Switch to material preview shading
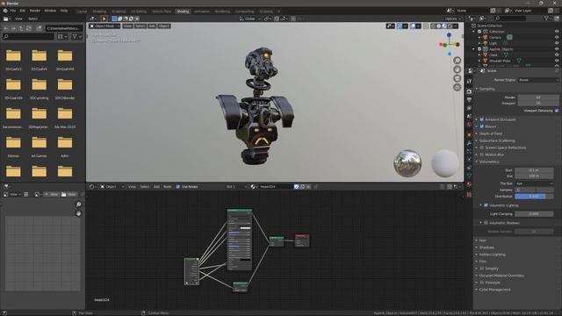The height and width of the screenshot is (316, 562). coord(444,26)
